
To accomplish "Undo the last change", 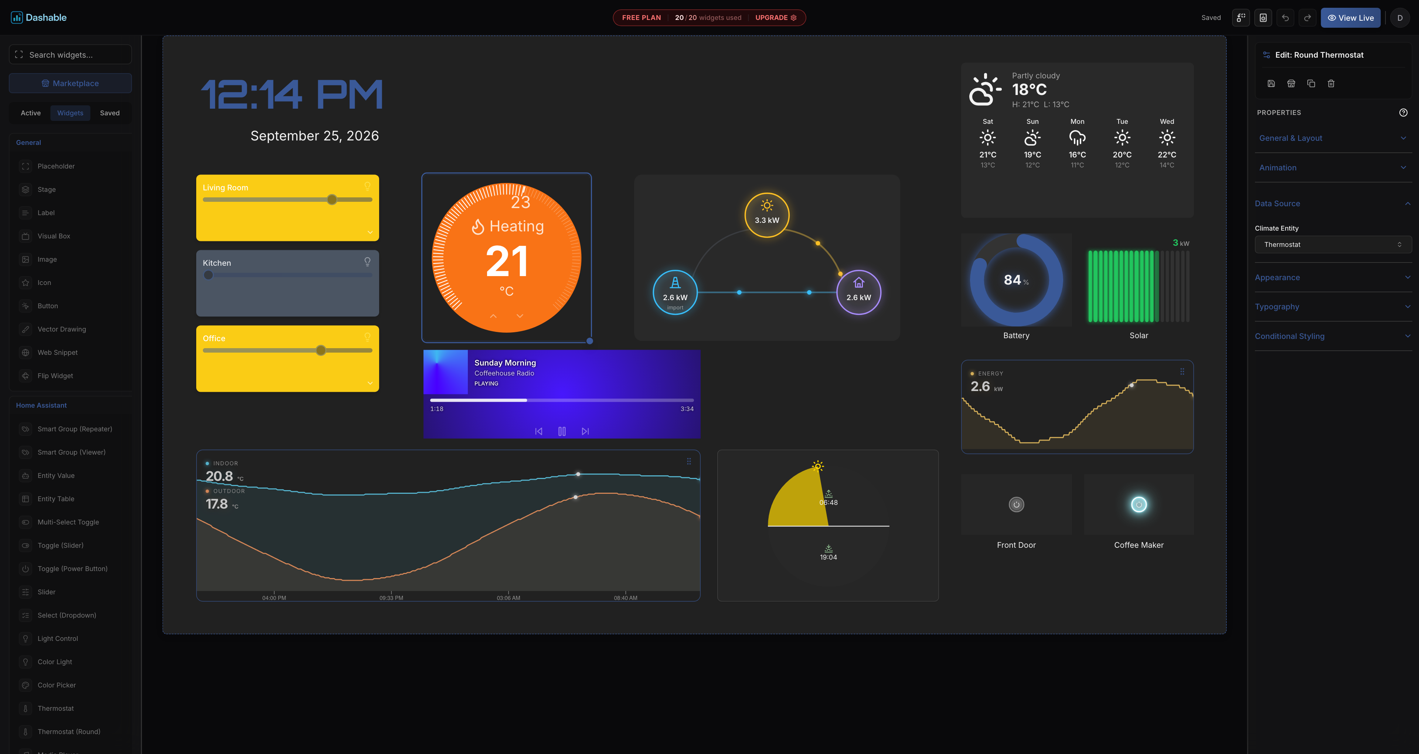I will pyautogui.click(x=1285, y=18).
